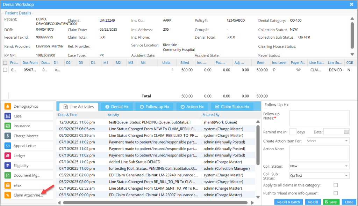This screenshot has height=206, width=358.
Task: Open Charge Master dollar icon
Action: coord(8,136)
